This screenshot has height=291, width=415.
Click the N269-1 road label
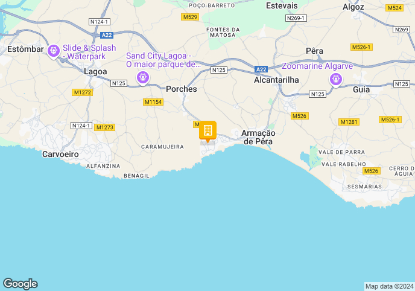coord(296,18)
